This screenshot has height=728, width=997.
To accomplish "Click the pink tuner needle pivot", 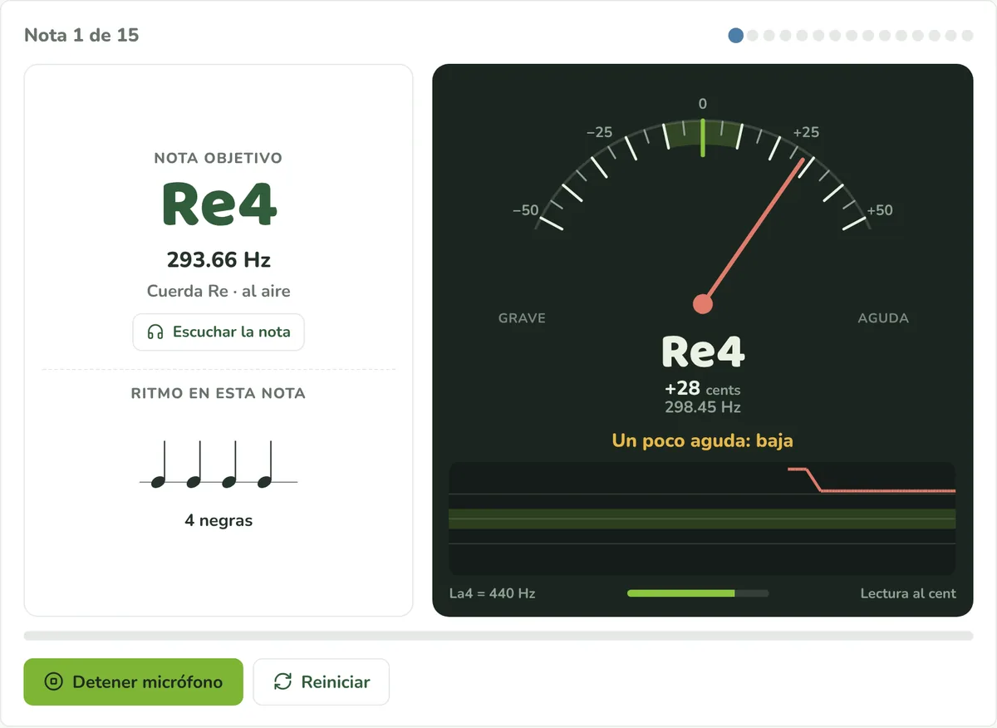I will pos(703,304).
